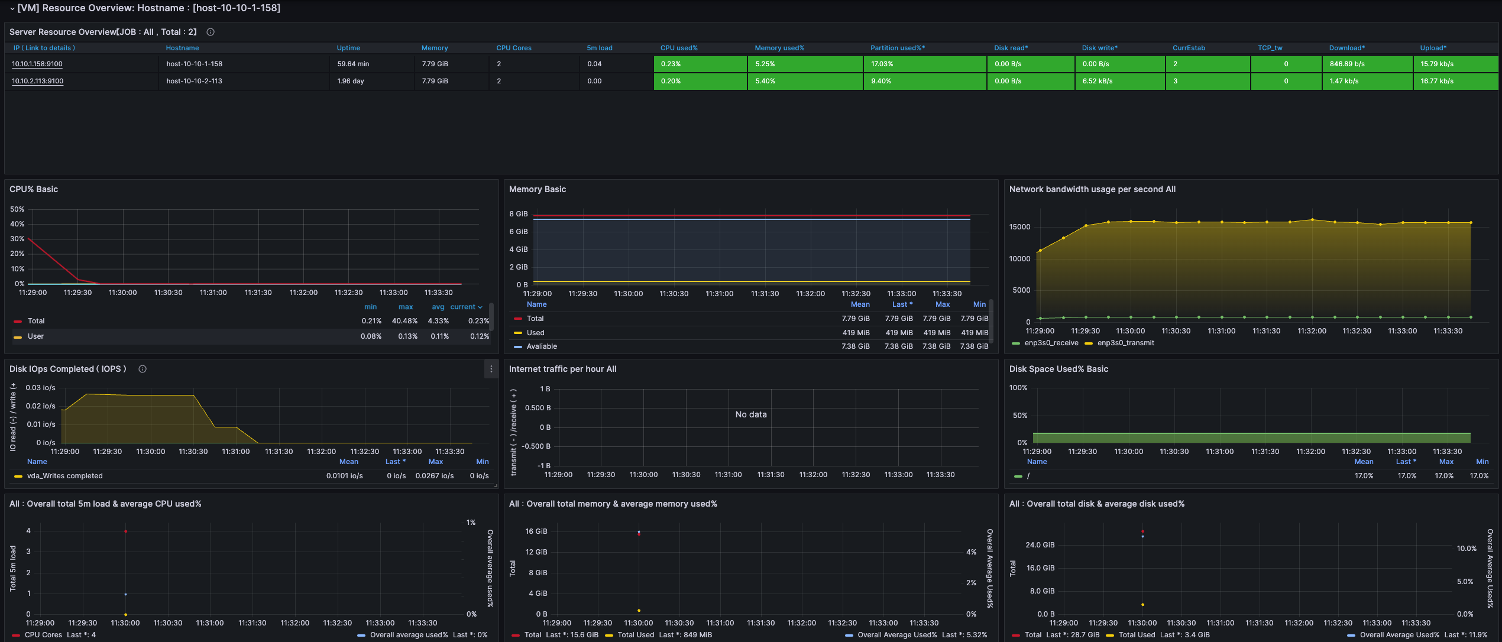The height and width of the screenshot is (642, 1502).
Task: Collapse the VM Resource Overview row chevron
Action: tap(12, 8)
